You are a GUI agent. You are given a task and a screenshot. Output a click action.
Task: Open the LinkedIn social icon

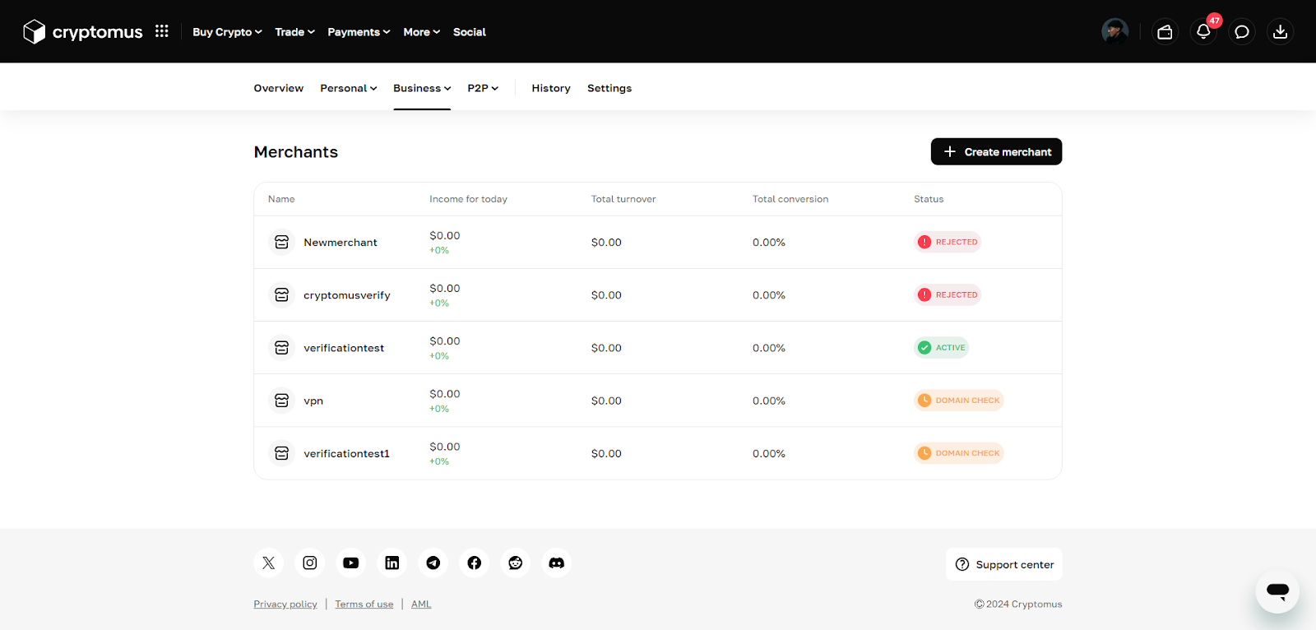click(x=392, y=563)
